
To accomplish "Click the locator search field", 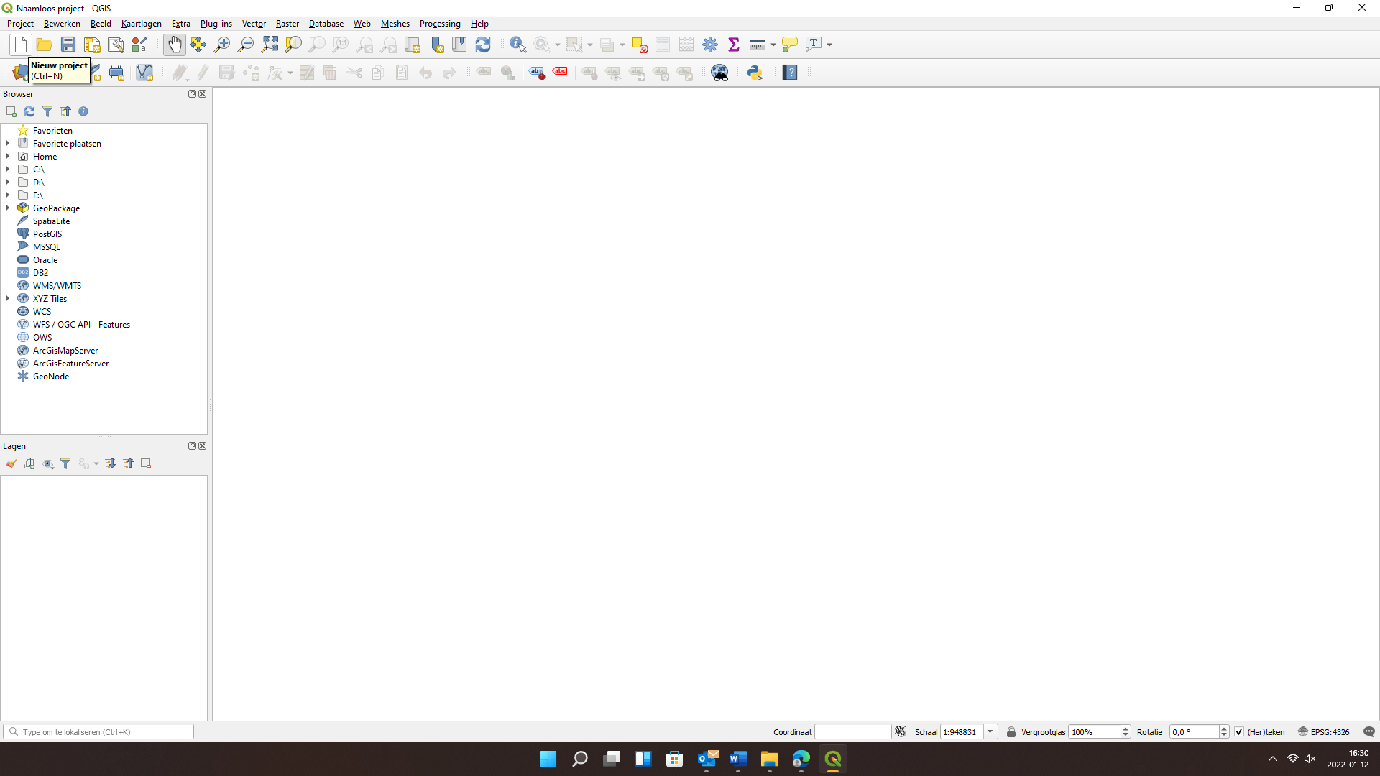I will pos(98,732).
